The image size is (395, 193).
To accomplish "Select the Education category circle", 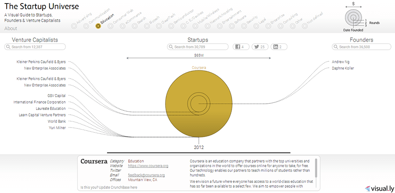I will coord(98,26).
